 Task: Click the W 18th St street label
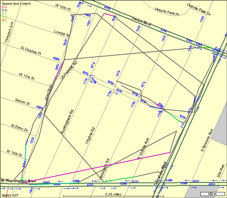click(14, 153)
